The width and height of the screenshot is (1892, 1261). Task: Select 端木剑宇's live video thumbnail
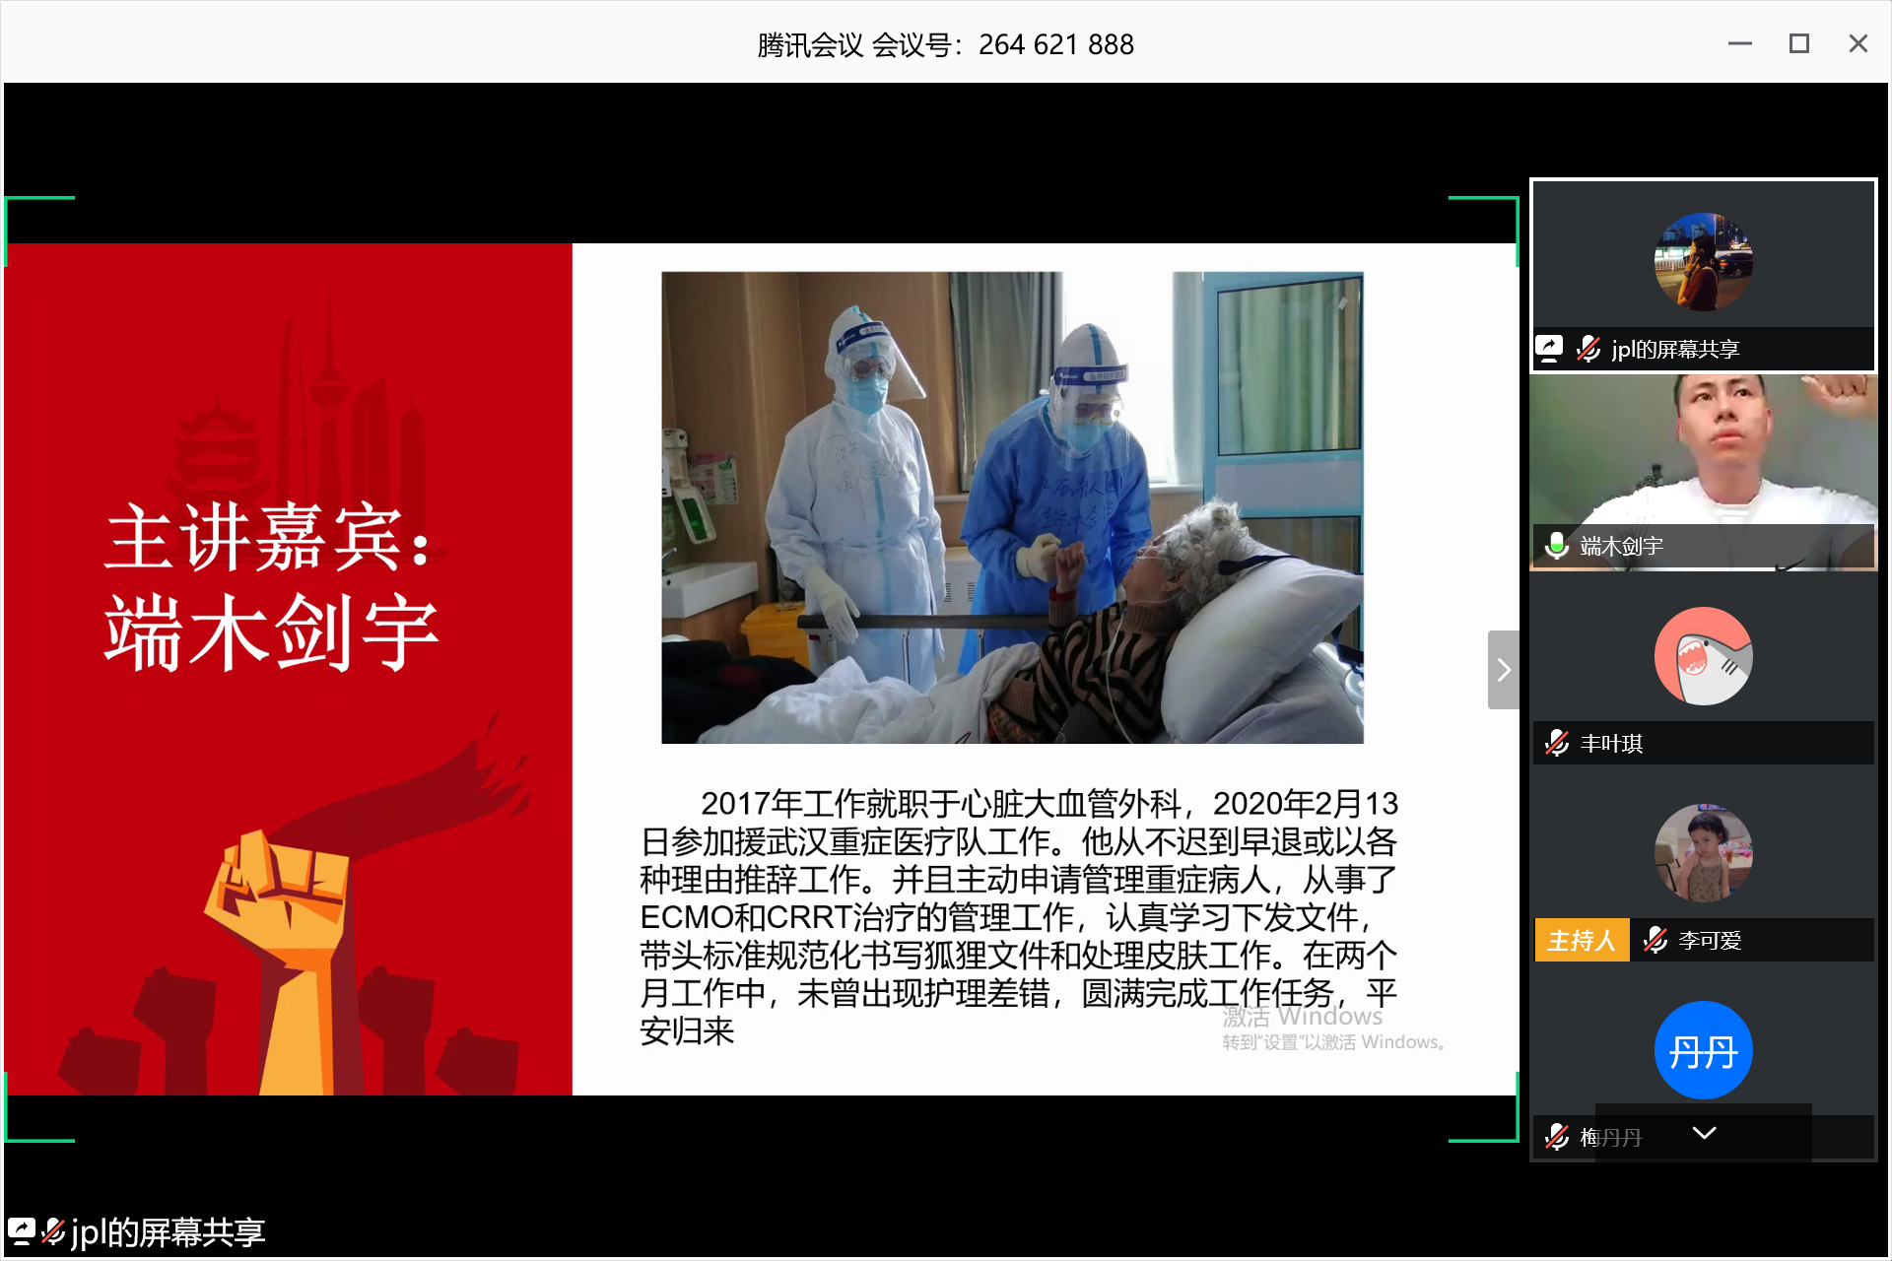(x=1703, y=453)
